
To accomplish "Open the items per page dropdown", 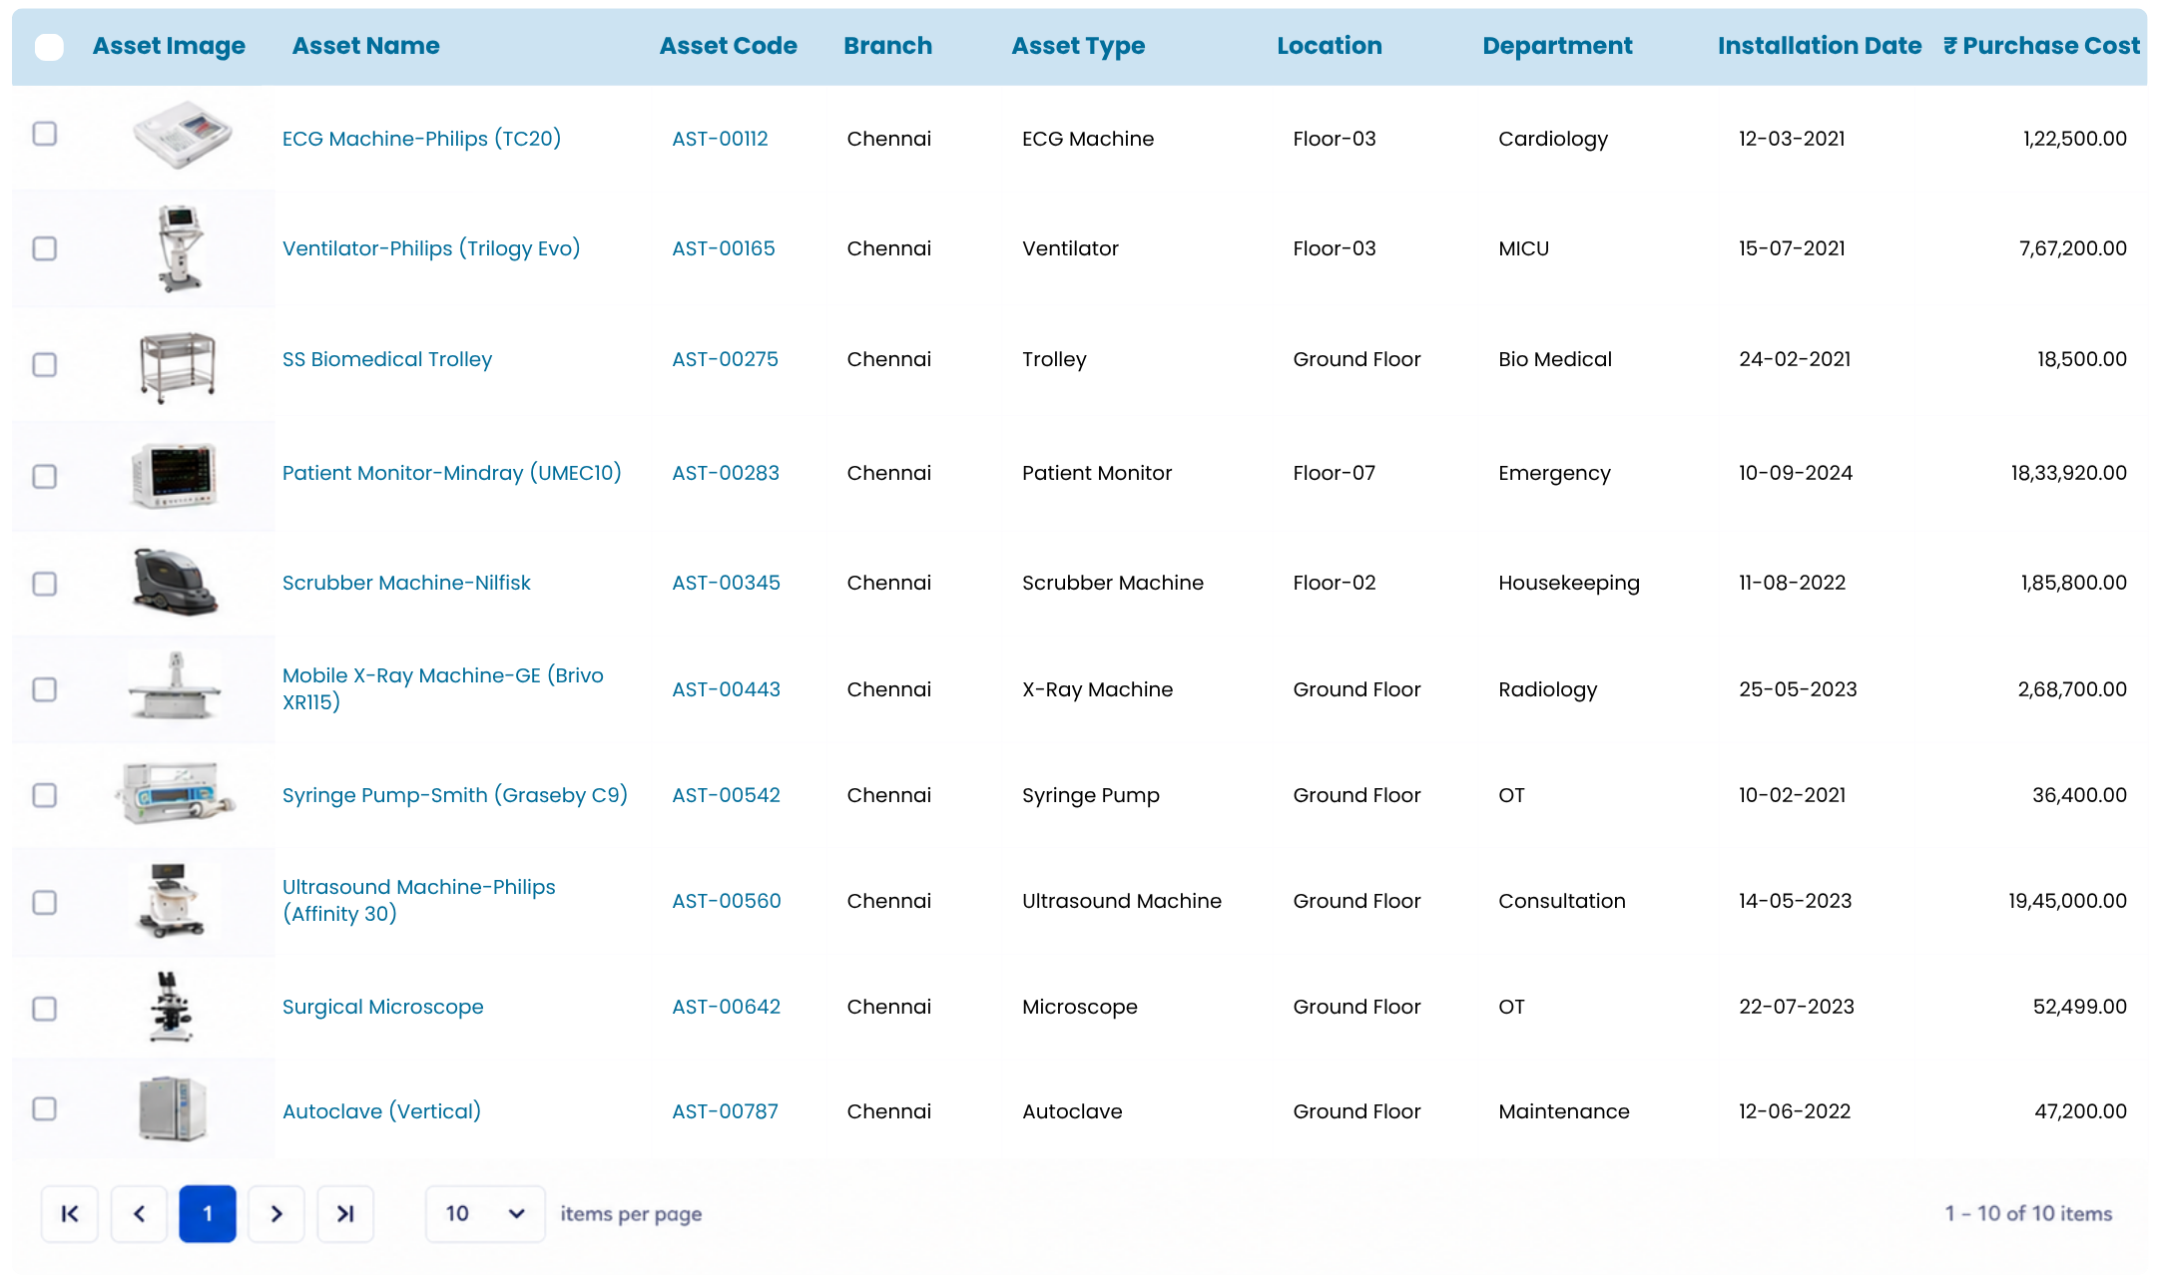I will pos(485,1213).
